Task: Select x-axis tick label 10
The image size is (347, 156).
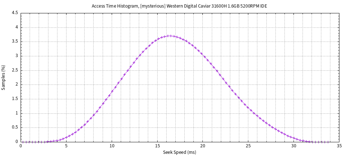Action: pos(112,146)
